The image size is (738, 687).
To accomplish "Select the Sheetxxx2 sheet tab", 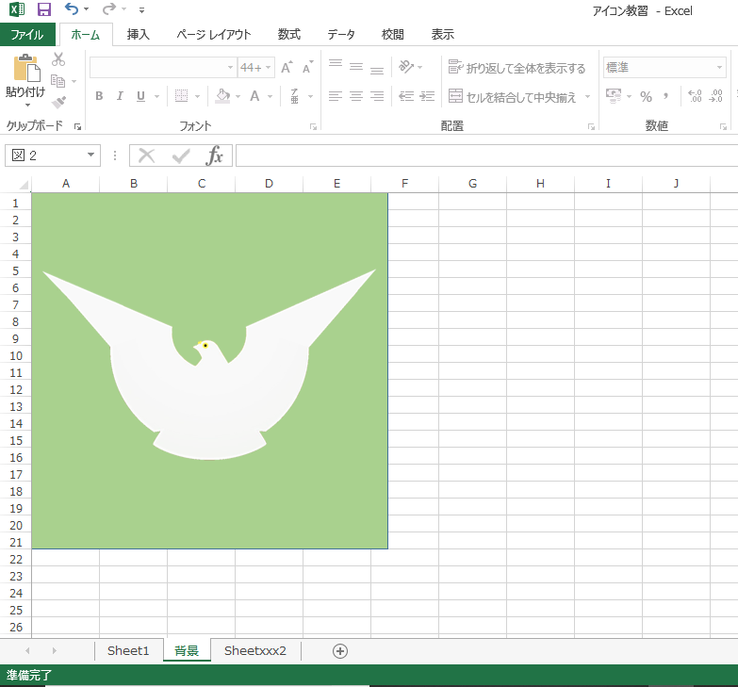I will 255,651.
